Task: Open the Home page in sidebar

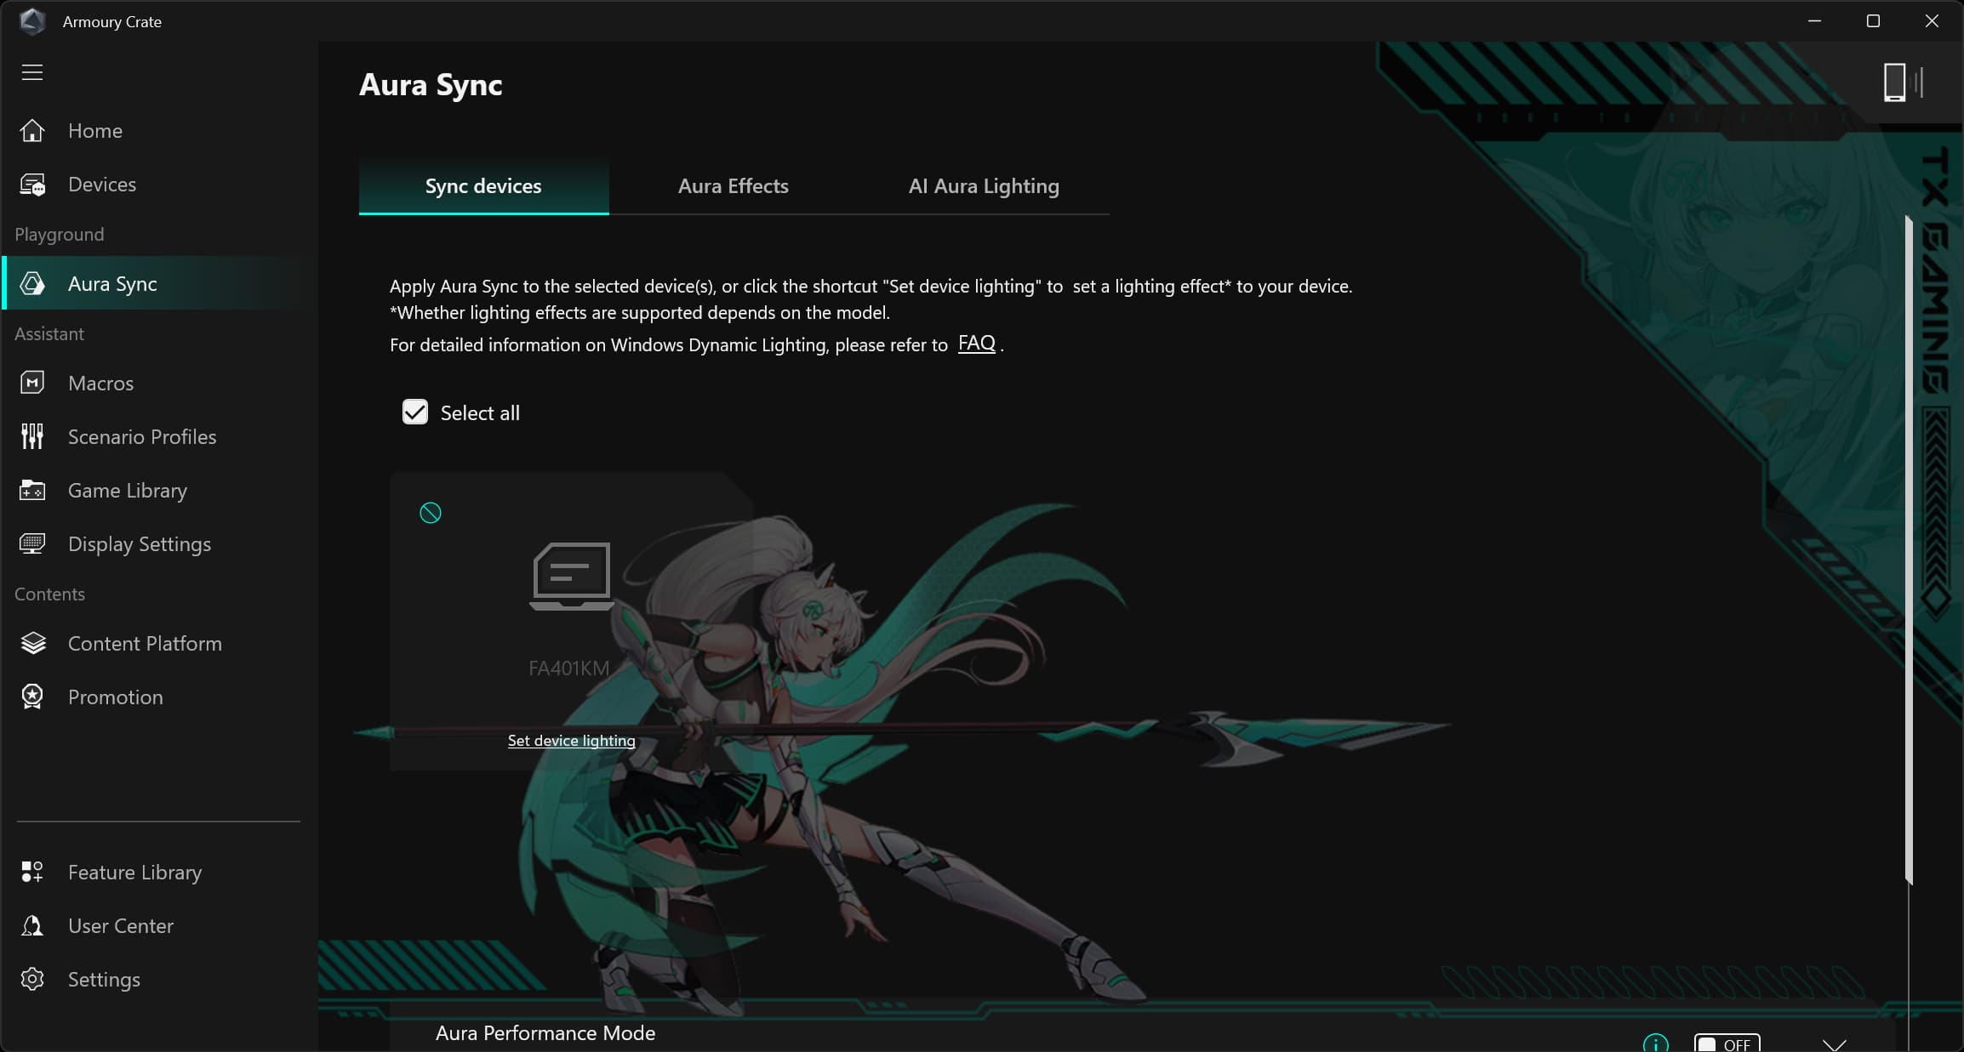Action: 94,131
